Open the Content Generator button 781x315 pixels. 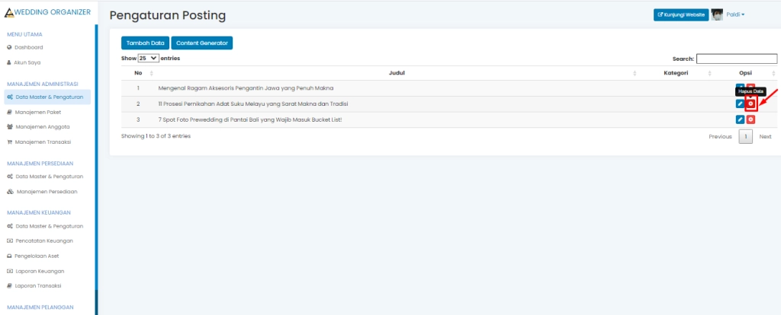tap(201, 43)
